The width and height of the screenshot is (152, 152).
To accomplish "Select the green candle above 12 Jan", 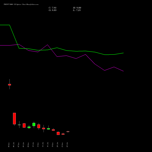I will [x=34, y=124].
